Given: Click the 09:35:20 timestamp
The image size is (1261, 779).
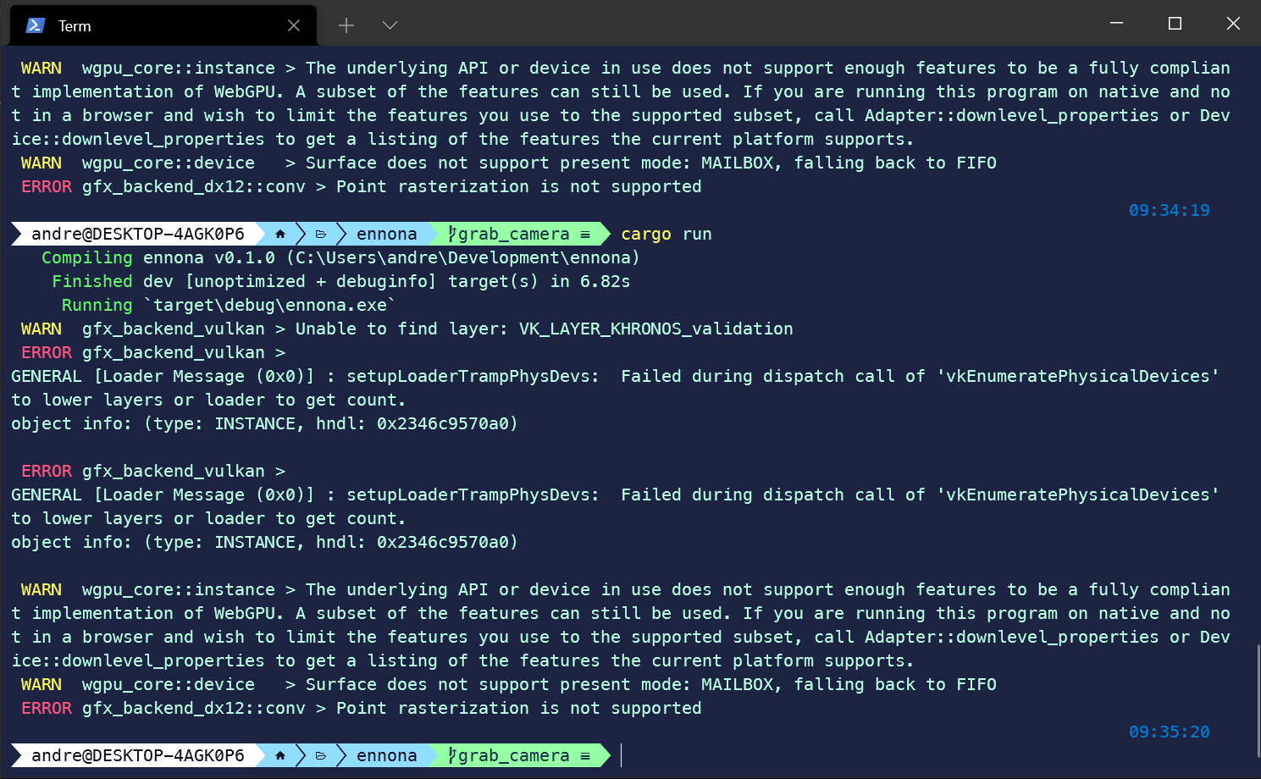Looking at the screenshot, I should point(1170,732).
